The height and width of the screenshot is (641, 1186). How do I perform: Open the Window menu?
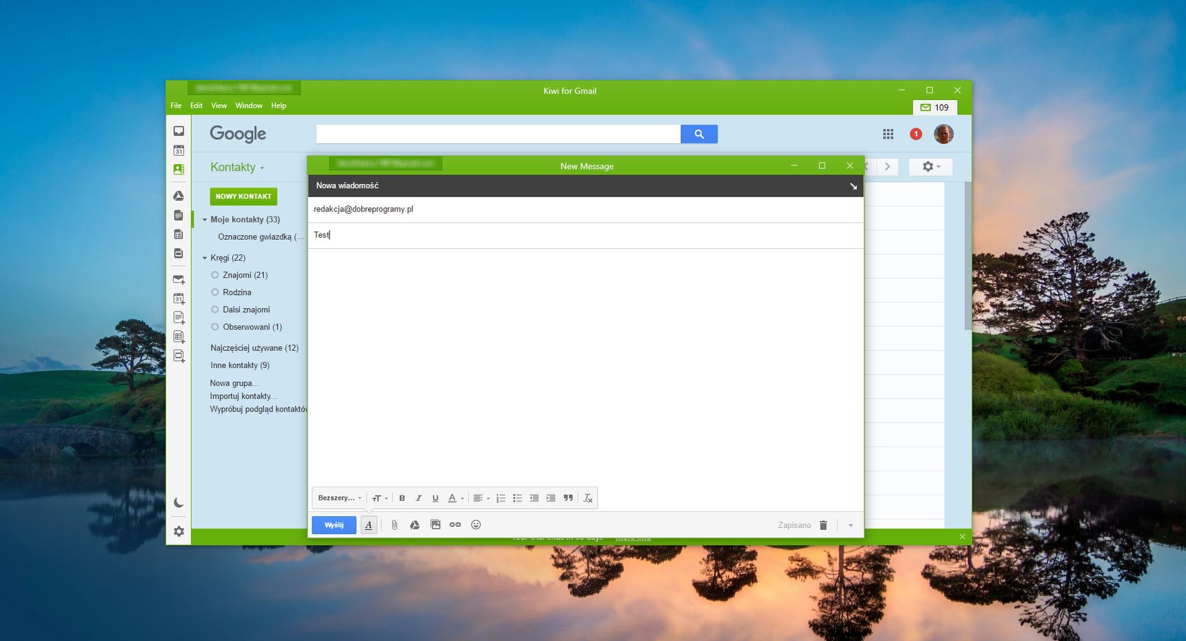(249, 105)
